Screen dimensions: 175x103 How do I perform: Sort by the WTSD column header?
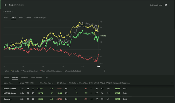[x=96, y=83]
